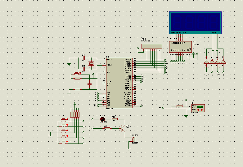
Task: Activate the middle key pushbutton's red dot
Action: pos(67,131)
